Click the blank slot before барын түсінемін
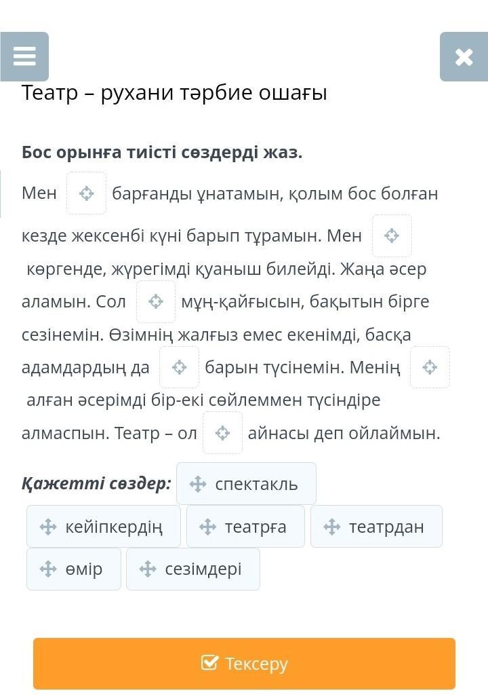 pos(179,367)
